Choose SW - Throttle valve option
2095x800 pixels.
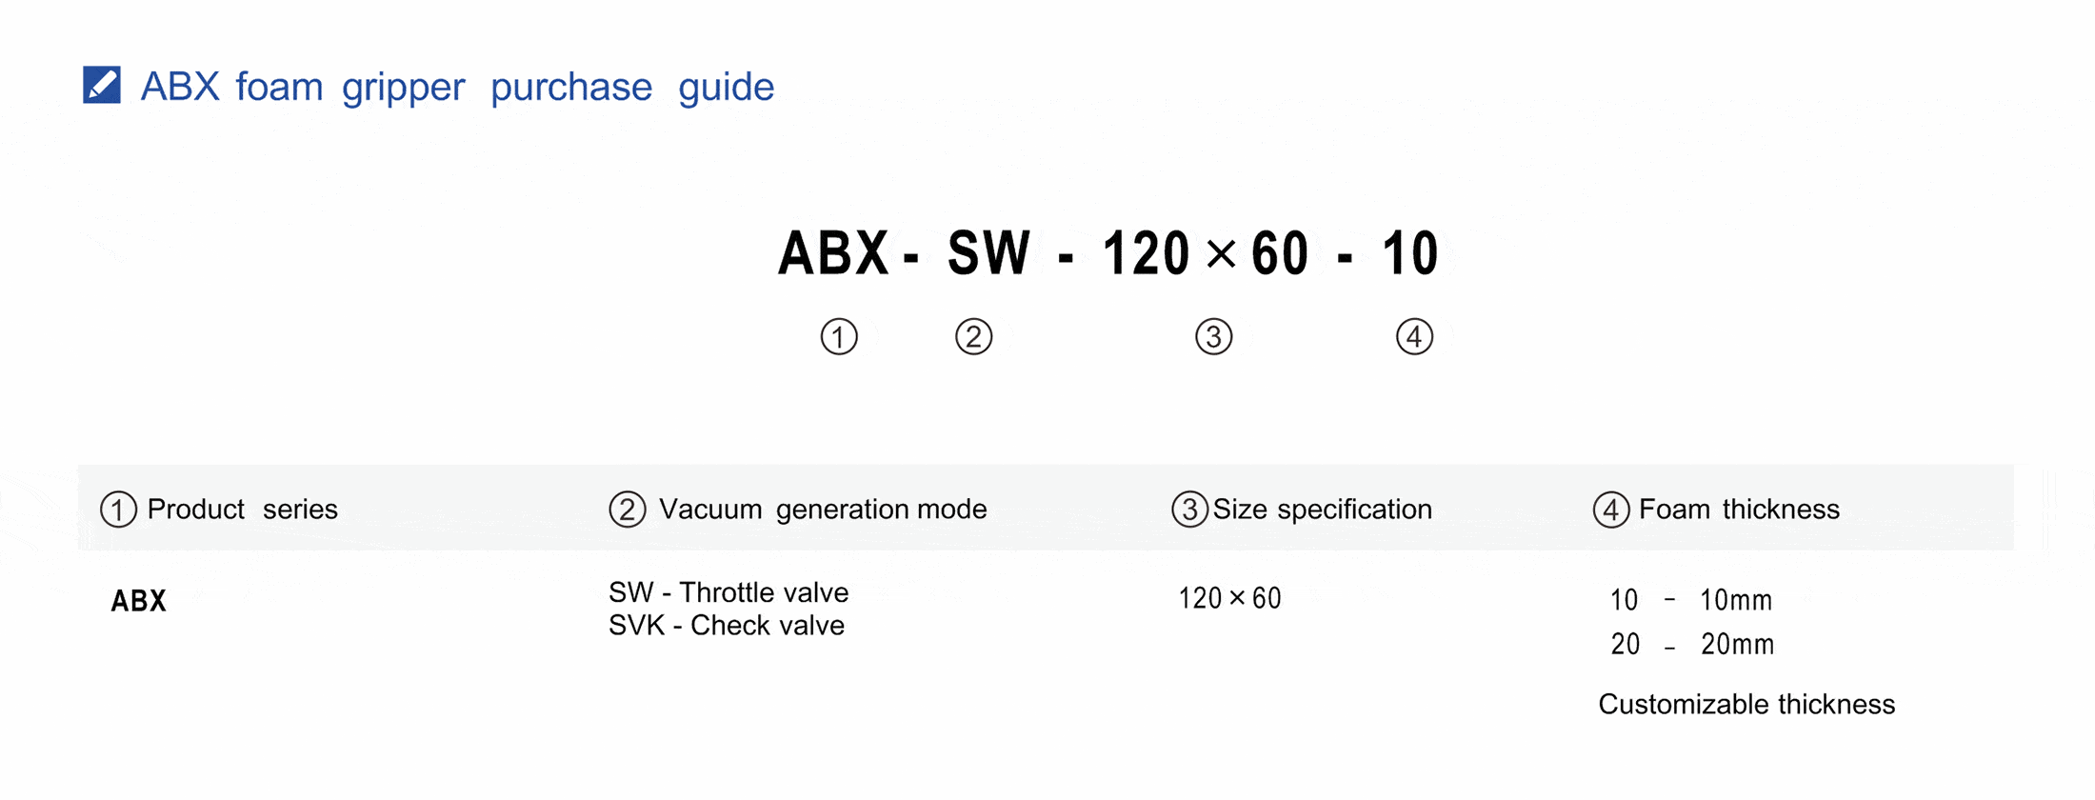point(728,592)
